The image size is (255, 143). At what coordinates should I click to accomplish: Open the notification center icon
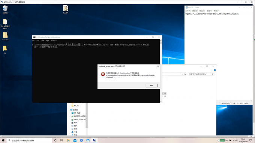pos(250,140)
